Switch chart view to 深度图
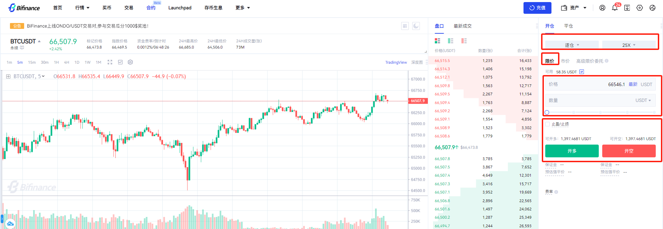This screenshot has height=229, width=663. [417, 62]
